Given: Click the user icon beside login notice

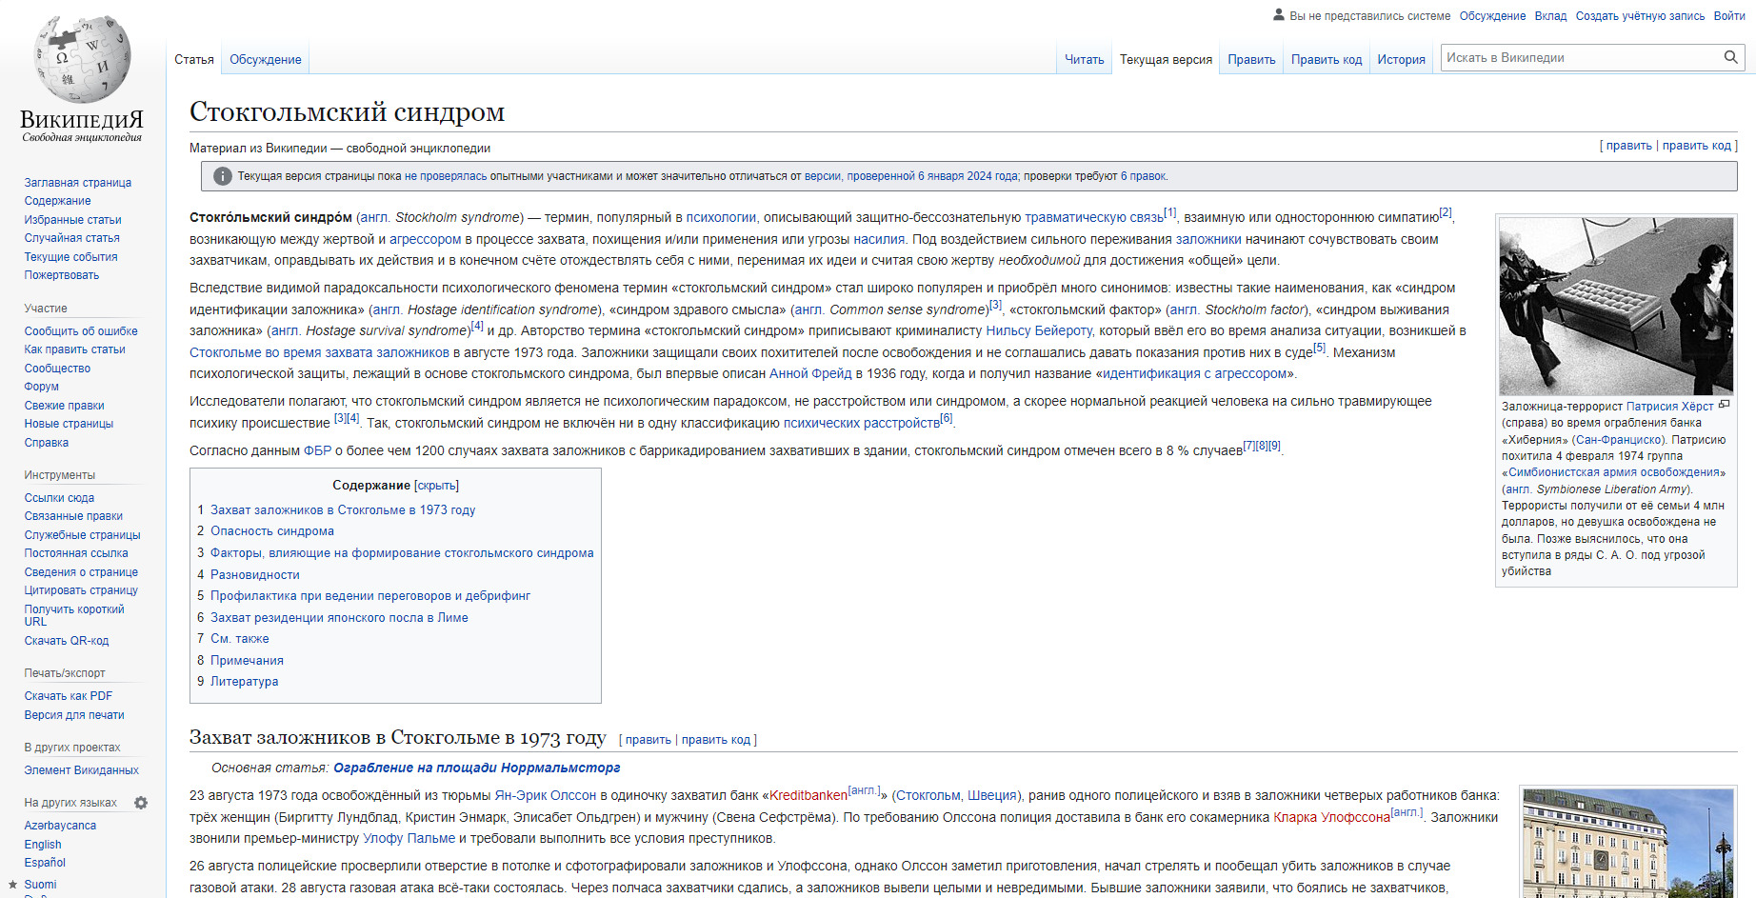Looking at the screenshot, I should (x=1278, y=15).
